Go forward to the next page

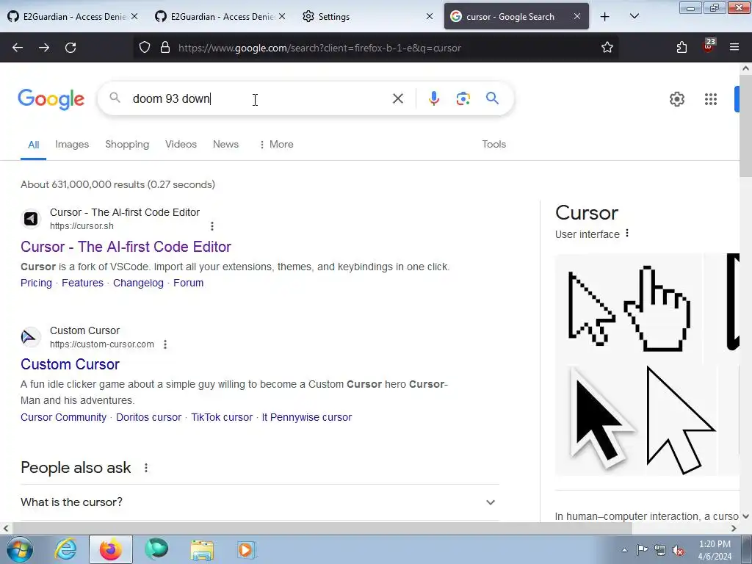[x=44, y=48]
